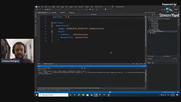Click the taskbar search box
181x102 pixels.
pos(53,95)
